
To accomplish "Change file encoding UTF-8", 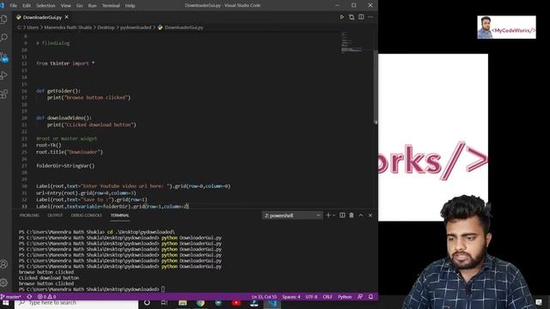I will 311,297.
